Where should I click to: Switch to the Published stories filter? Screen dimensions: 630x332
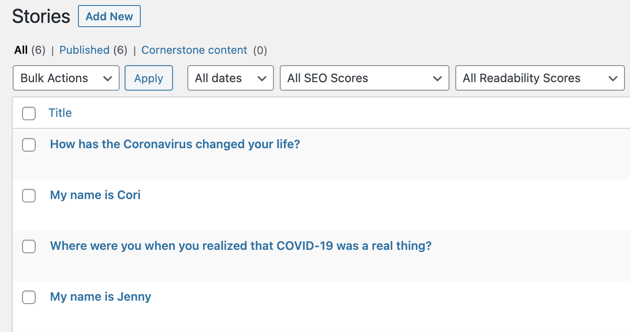[84, 50]
